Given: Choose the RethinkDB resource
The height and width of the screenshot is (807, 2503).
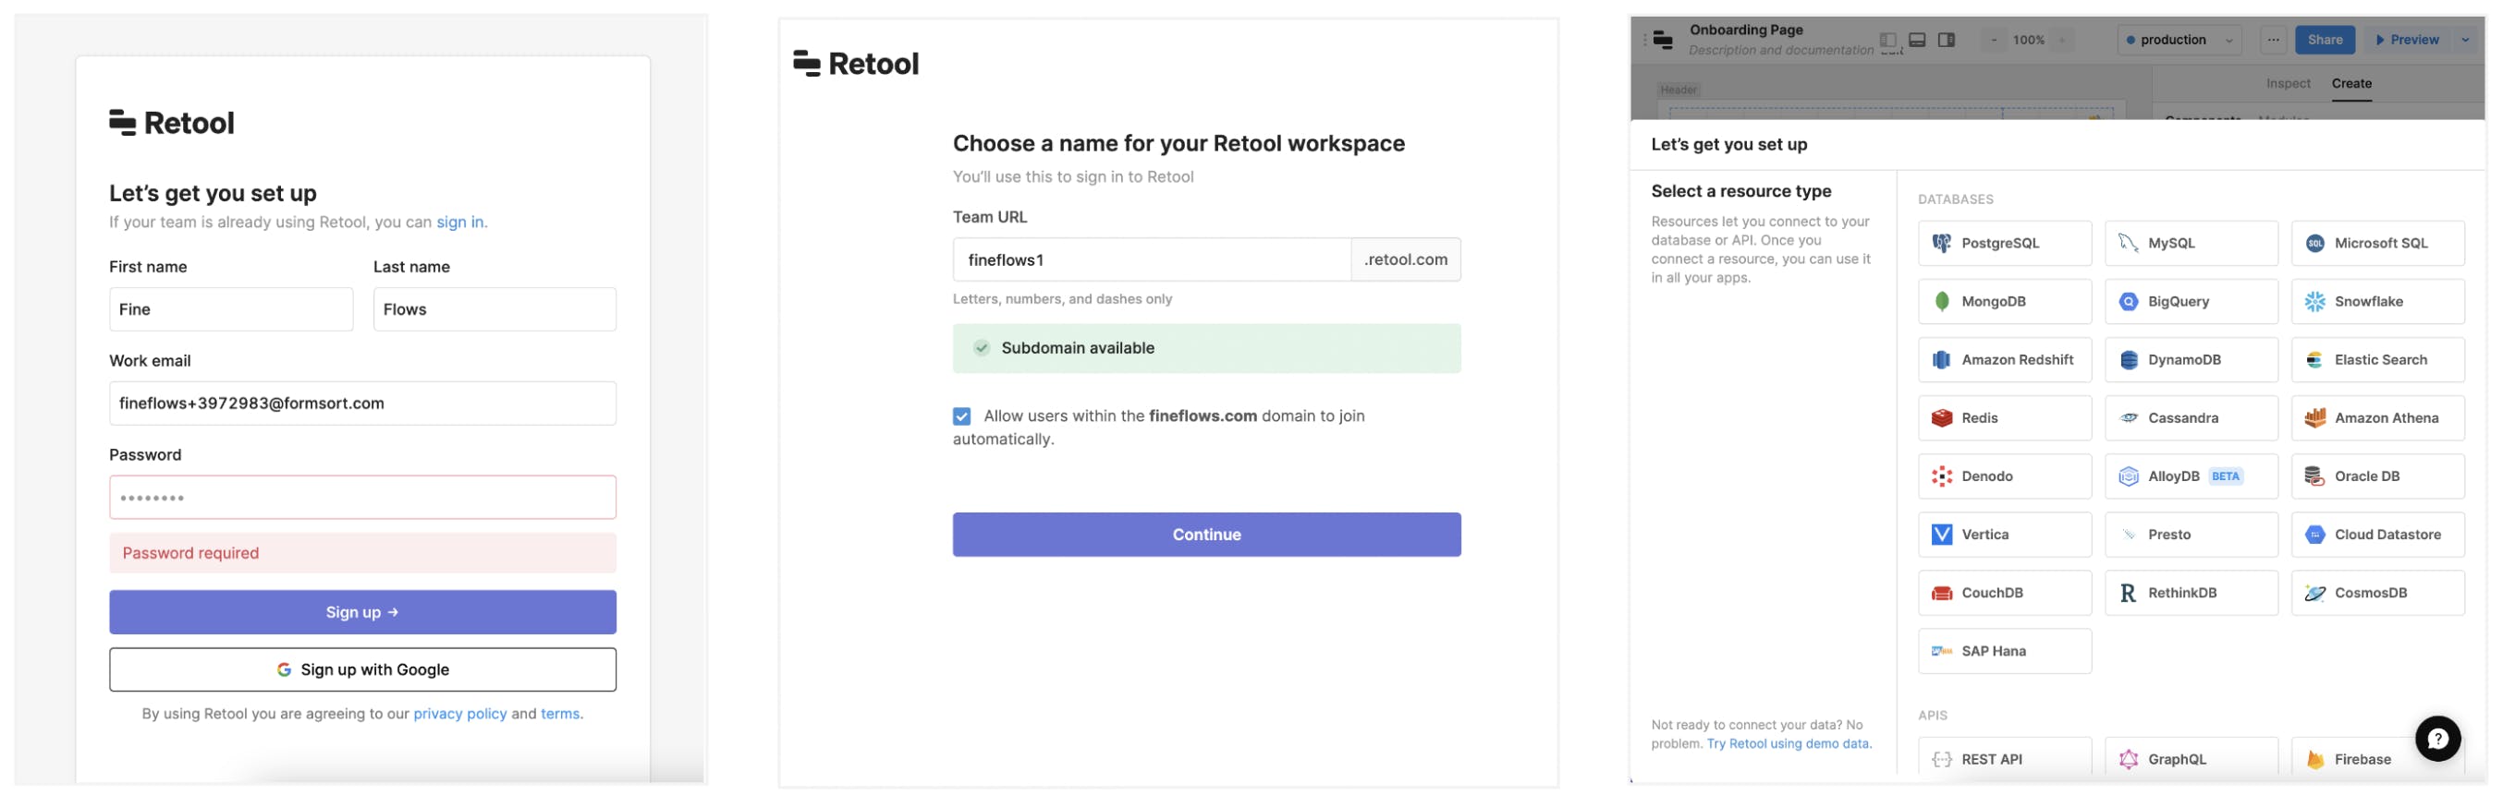Looking at the screenshot, I should 2191,594.
